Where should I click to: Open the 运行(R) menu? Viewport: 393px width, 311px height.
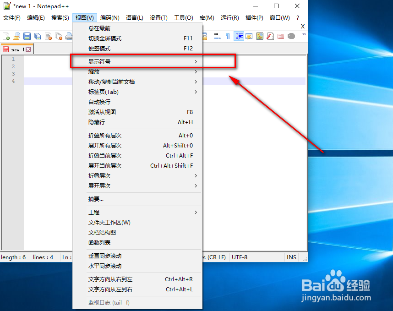230,17
